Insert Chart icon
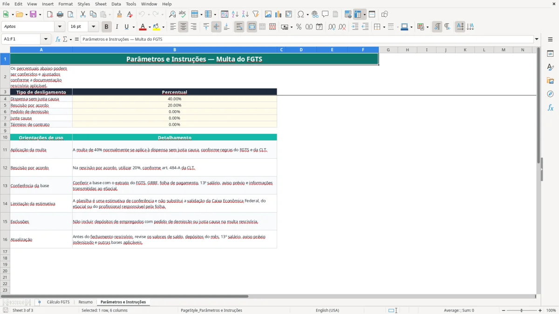The image size is (559, 314). pyautogui.click(x=279, y=14)
